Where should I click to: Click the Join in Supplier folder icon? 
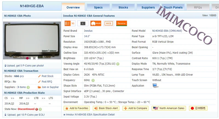(x=39, y=87)
